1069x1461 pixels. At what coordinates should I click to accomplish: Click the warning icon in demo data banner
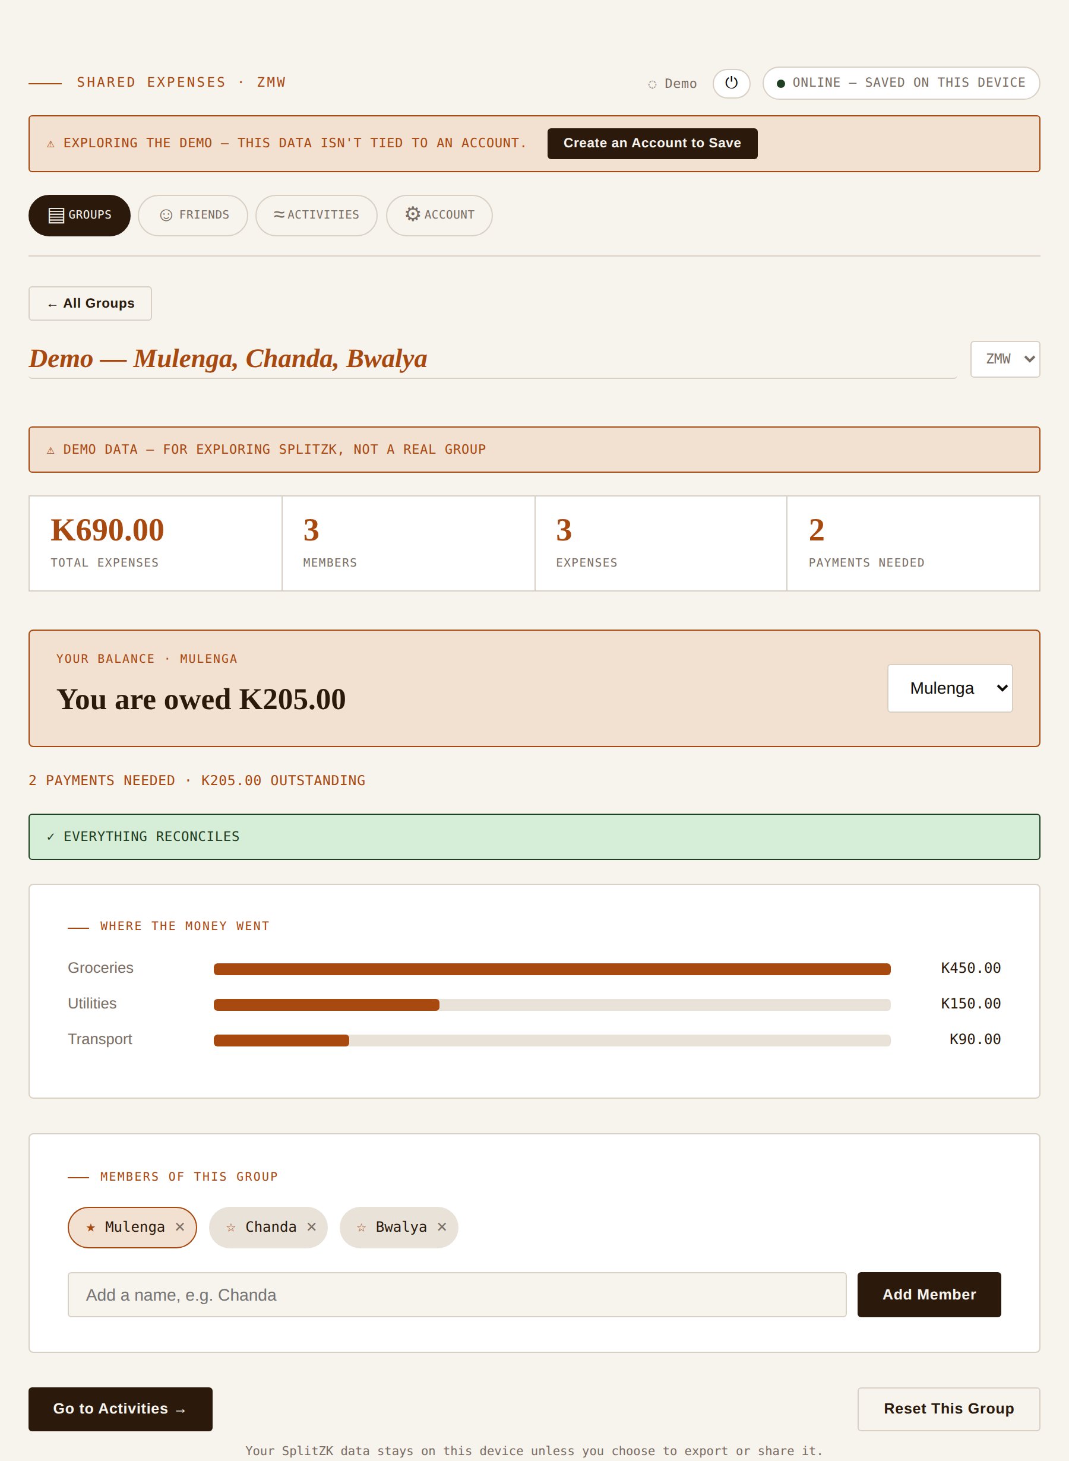click(x=50, y=450)
